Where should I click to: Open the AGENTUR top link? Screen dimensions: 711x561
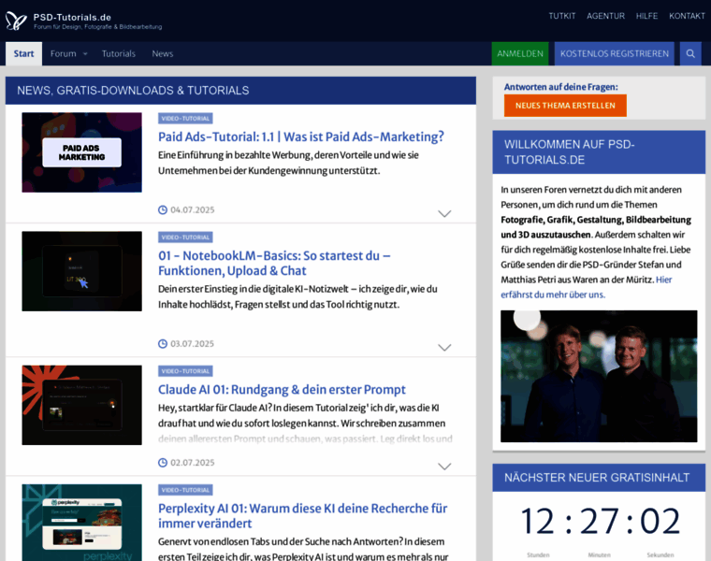[x=605, y=16]
